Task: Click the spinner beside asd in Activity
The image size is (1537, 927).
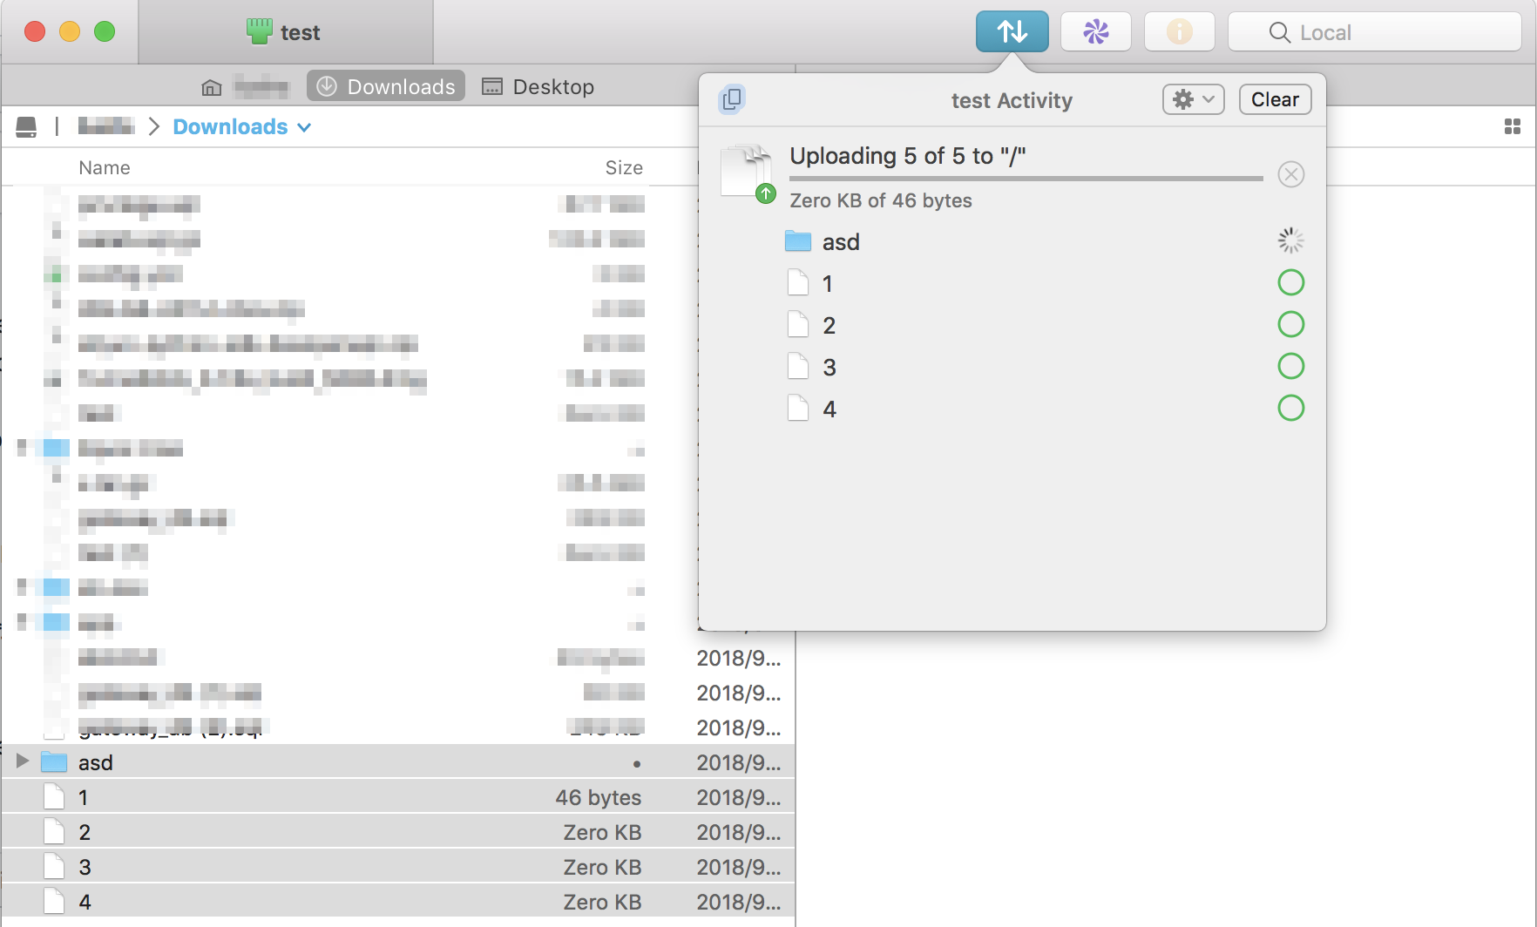Action: point(1290,240)
